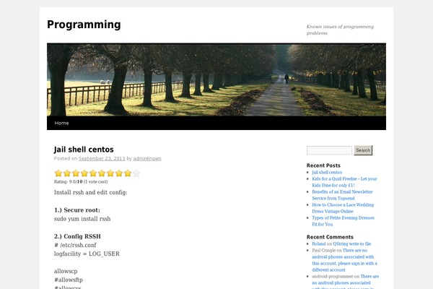Click the '1.) Secure root:' heading

(x=77, y=210)
